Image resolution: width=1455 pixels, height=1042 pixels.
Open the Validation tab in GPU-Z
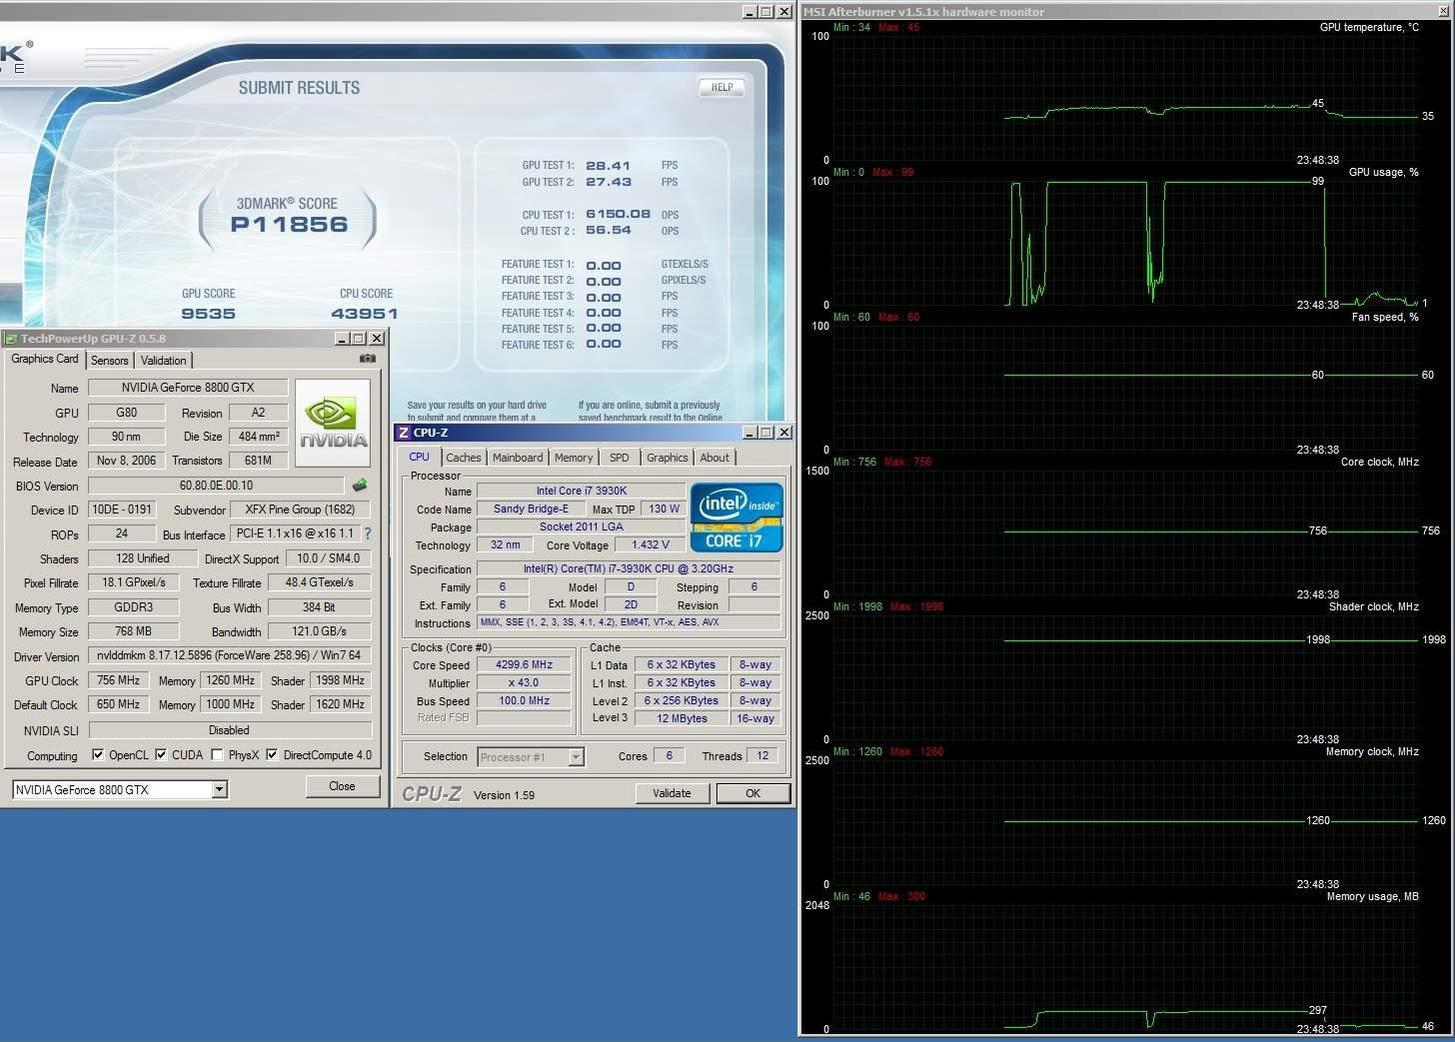[x=163, y=361]
